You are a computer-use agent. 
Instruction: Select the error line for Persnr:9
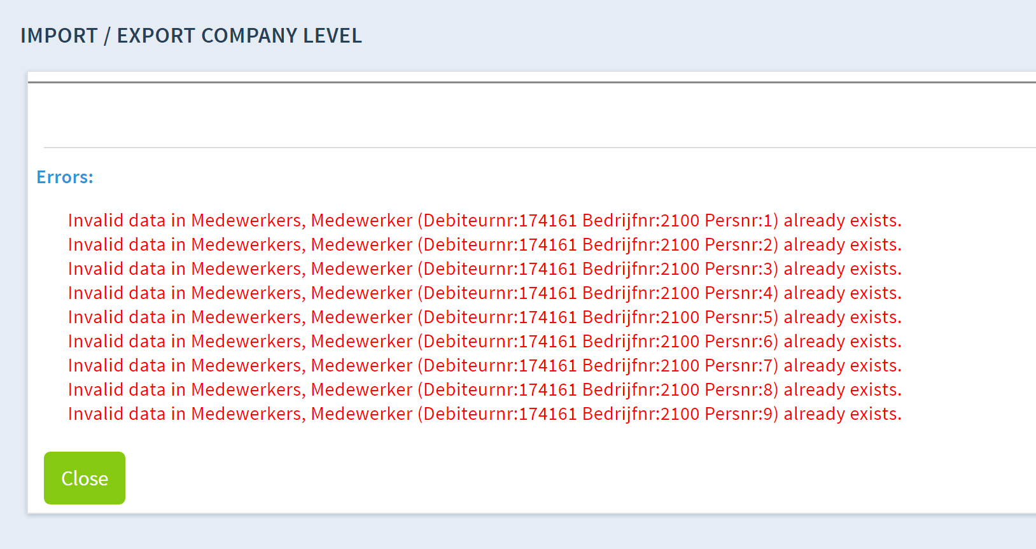485,413
